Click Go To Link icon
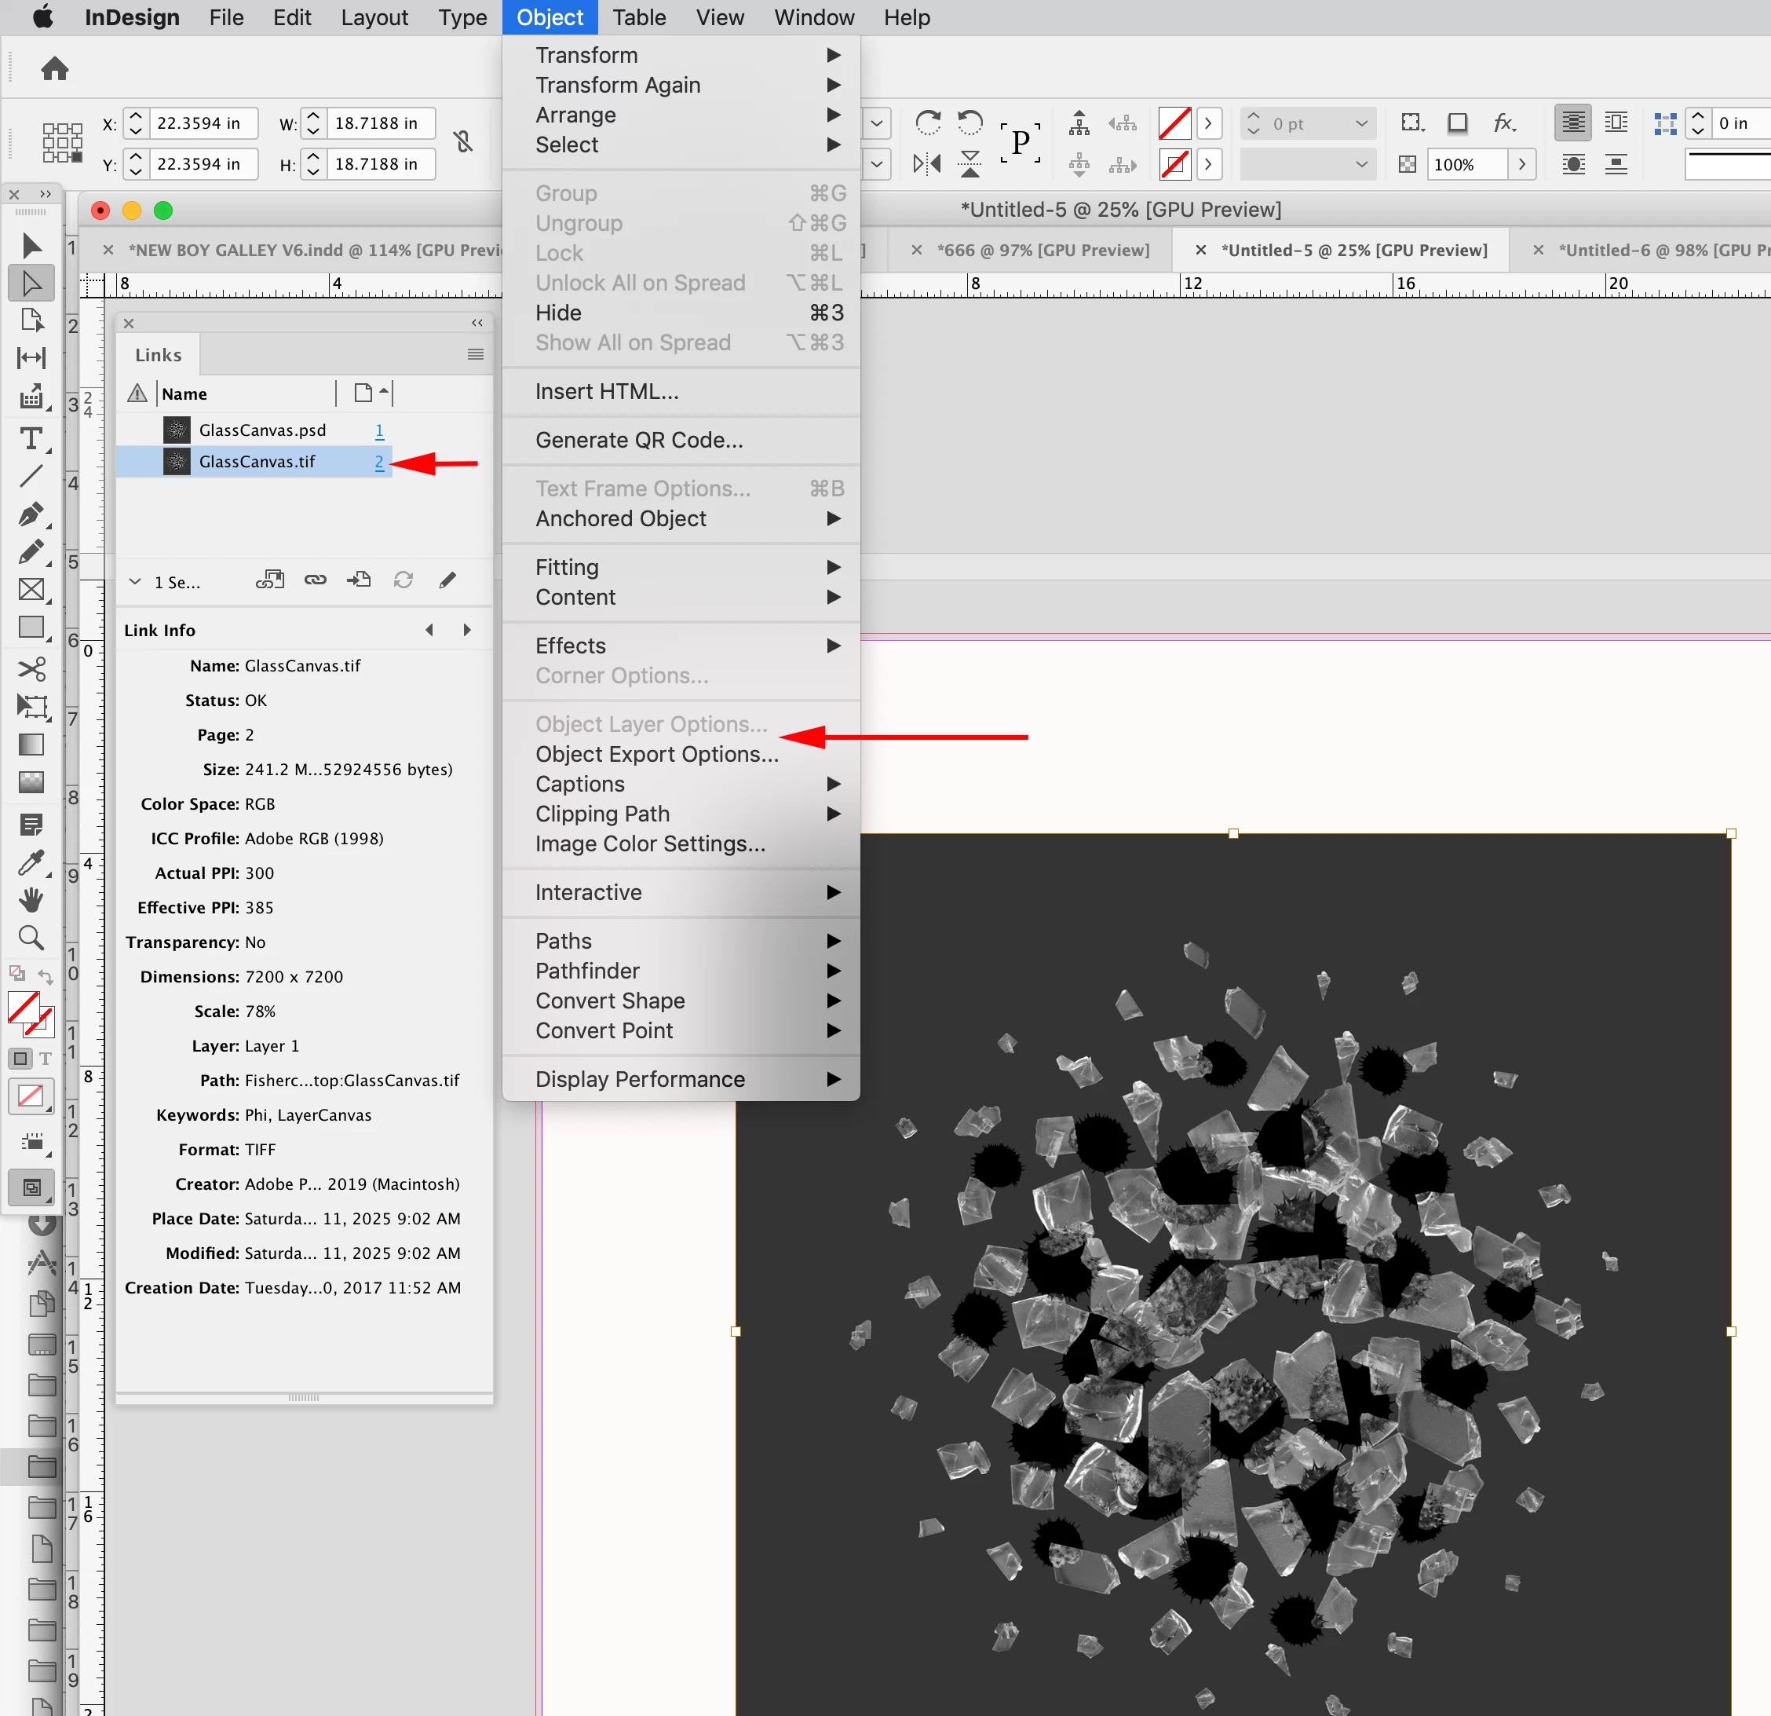This screenshot has height=1716, width=1771. coord(359,580)
